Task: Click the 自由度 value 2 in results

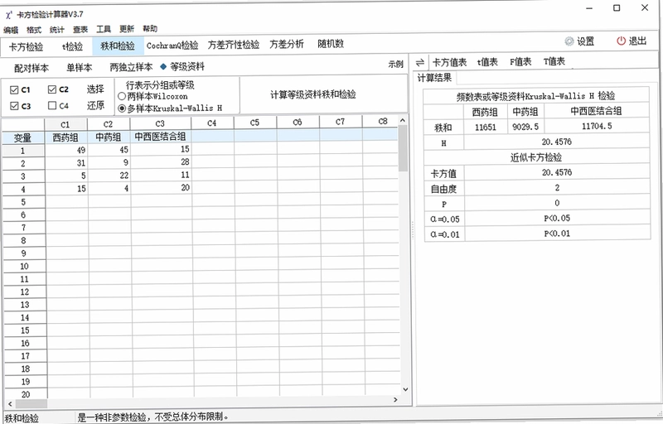Action: pyautogui.click(x=557, y=187)
